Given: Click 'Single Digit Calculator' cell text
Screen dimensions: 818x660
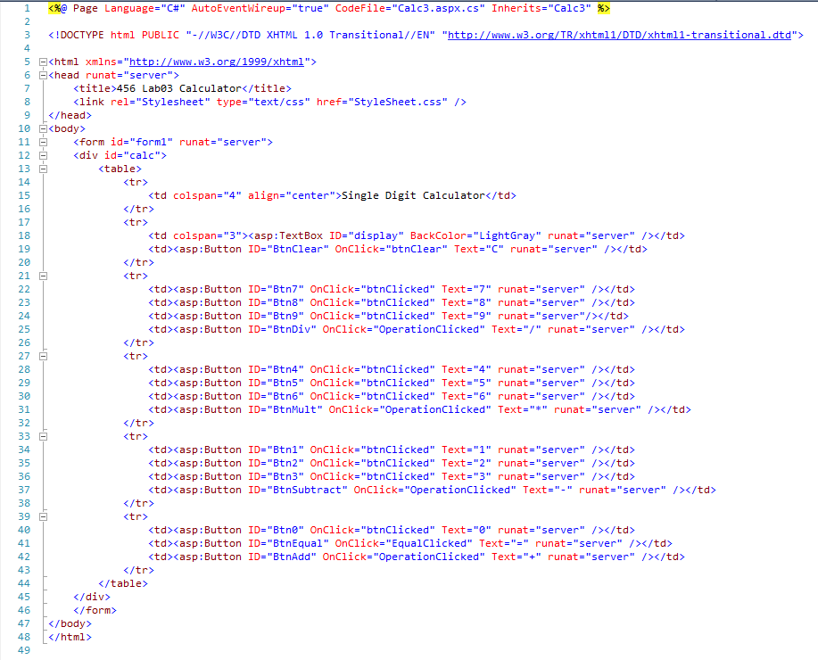Looking at the screenshot, I should pos(413,195).
